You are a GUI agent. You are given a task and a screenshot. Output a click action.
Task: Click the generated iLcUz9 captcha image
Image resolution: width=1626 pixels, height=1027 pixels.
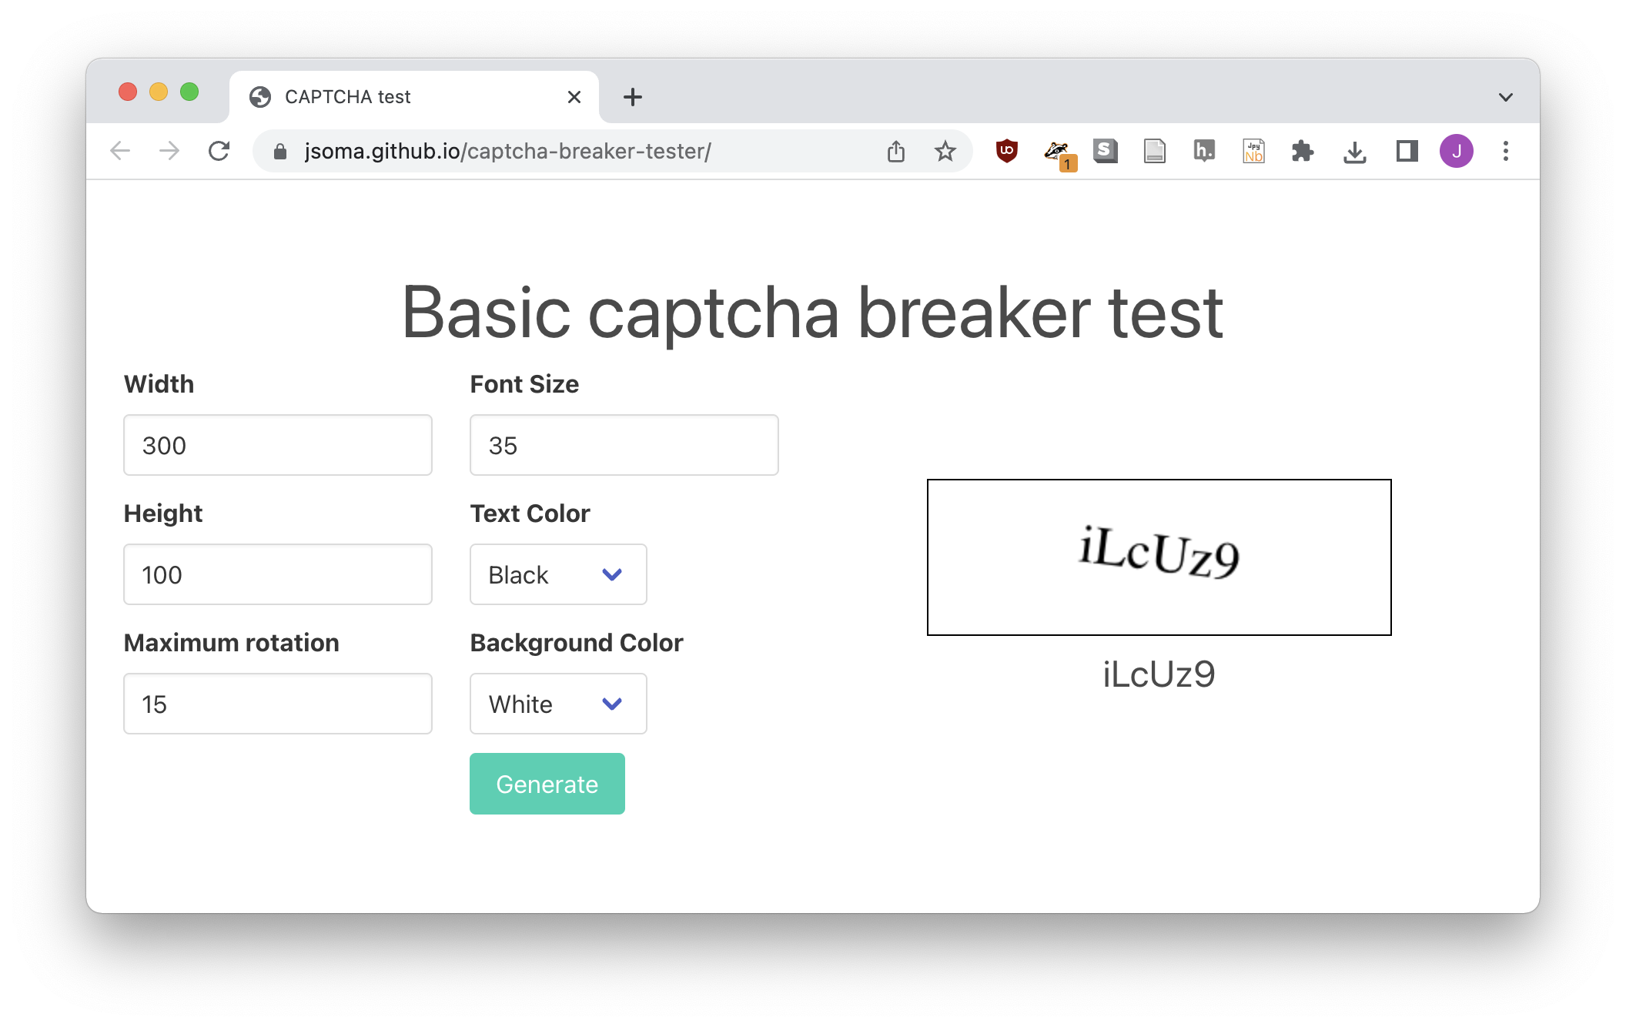(x=1159, y=557)
